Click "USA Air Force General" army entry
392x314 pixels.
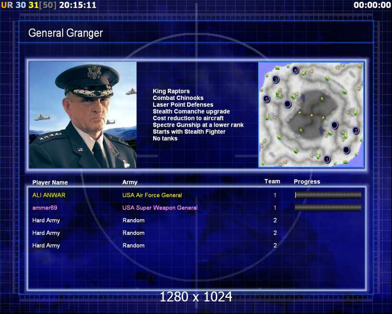tap(152, 195)
